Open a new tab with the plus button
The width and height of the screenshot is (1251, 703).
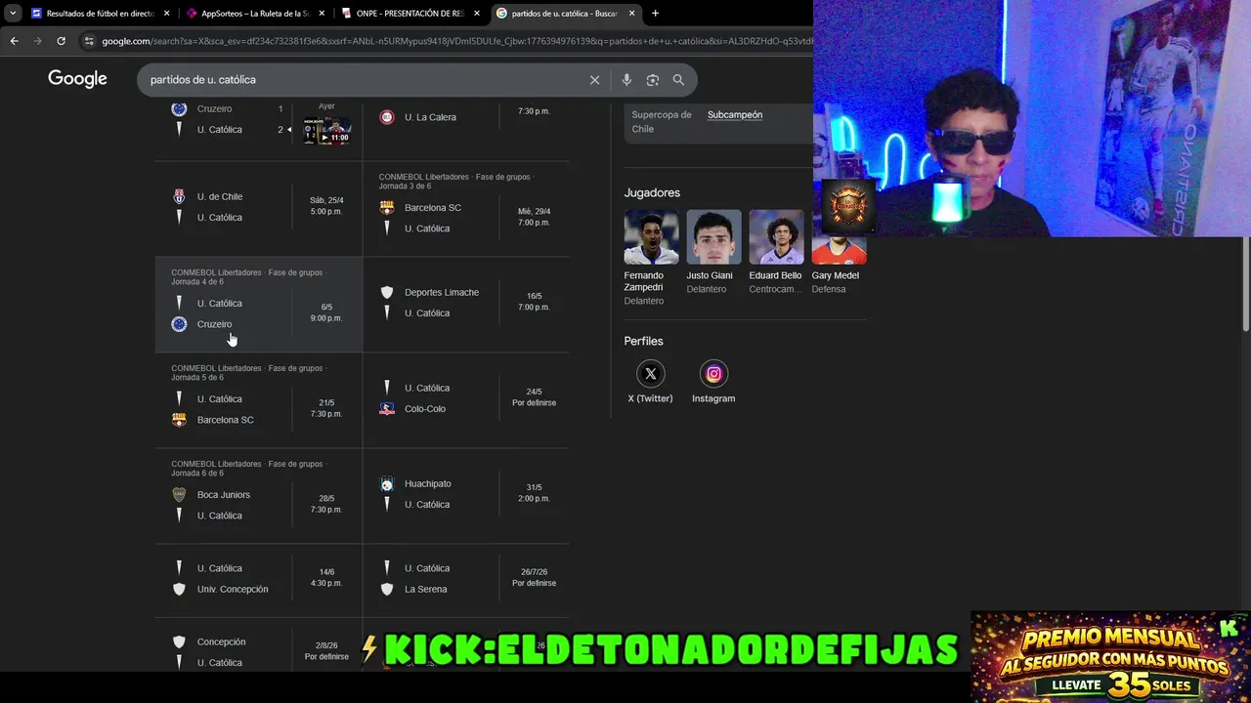coord(655,14)
